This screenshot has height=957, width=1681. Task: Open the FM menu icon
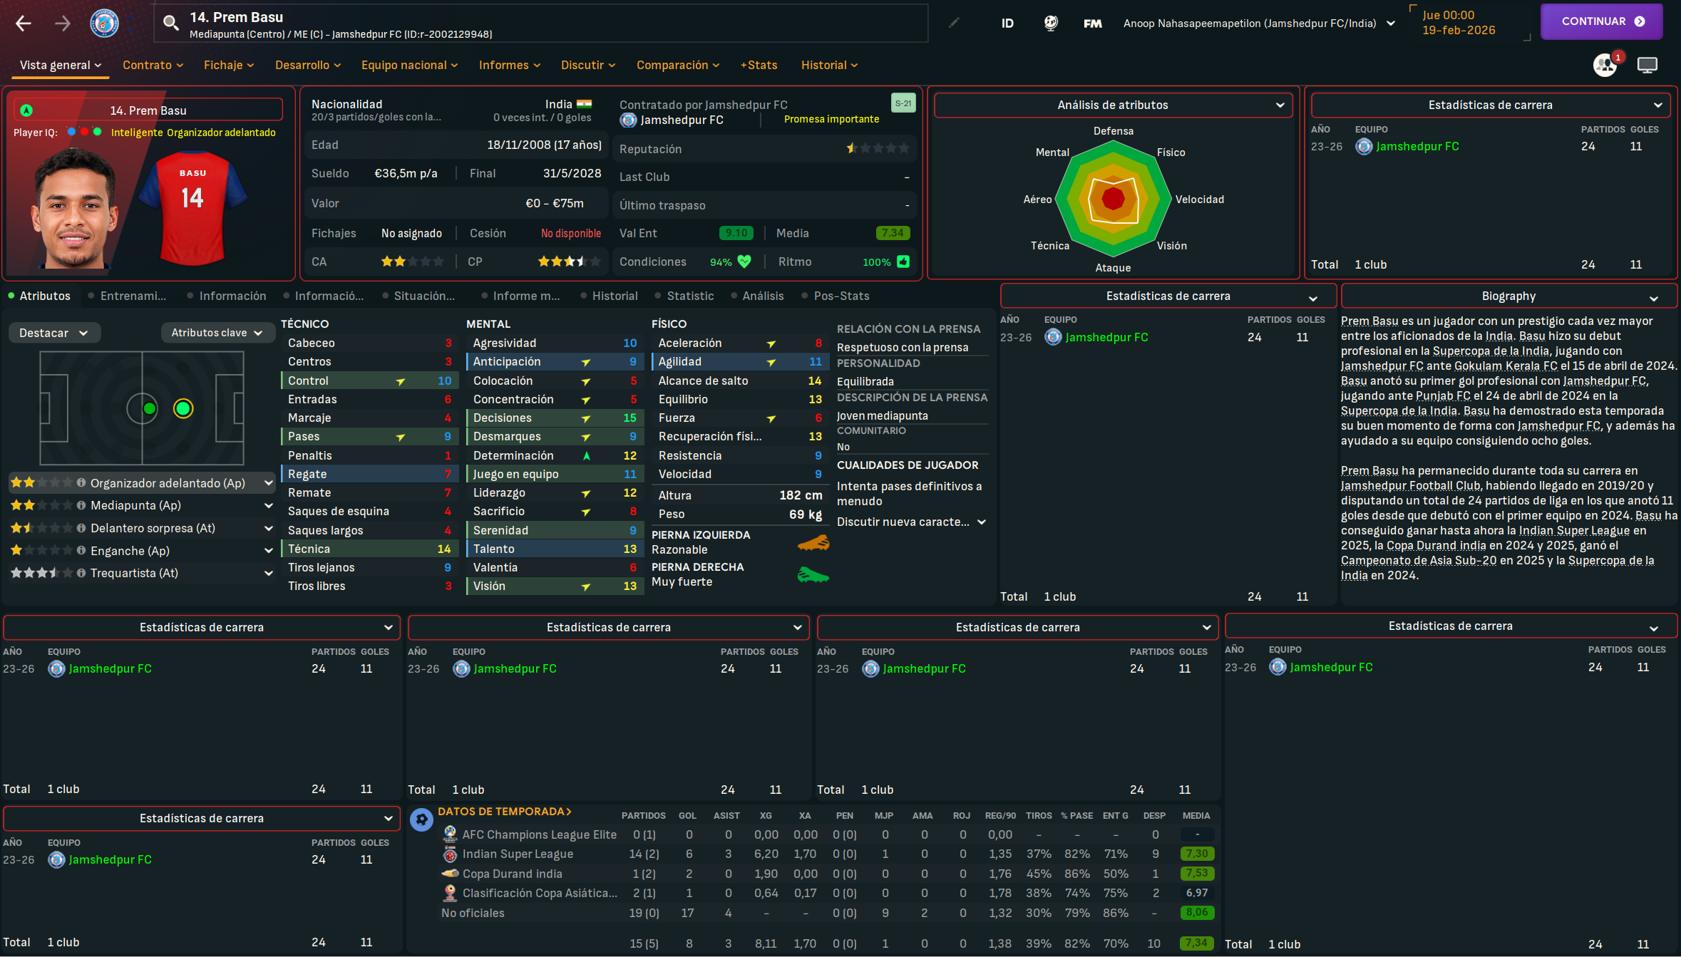tap(1092, 24)
